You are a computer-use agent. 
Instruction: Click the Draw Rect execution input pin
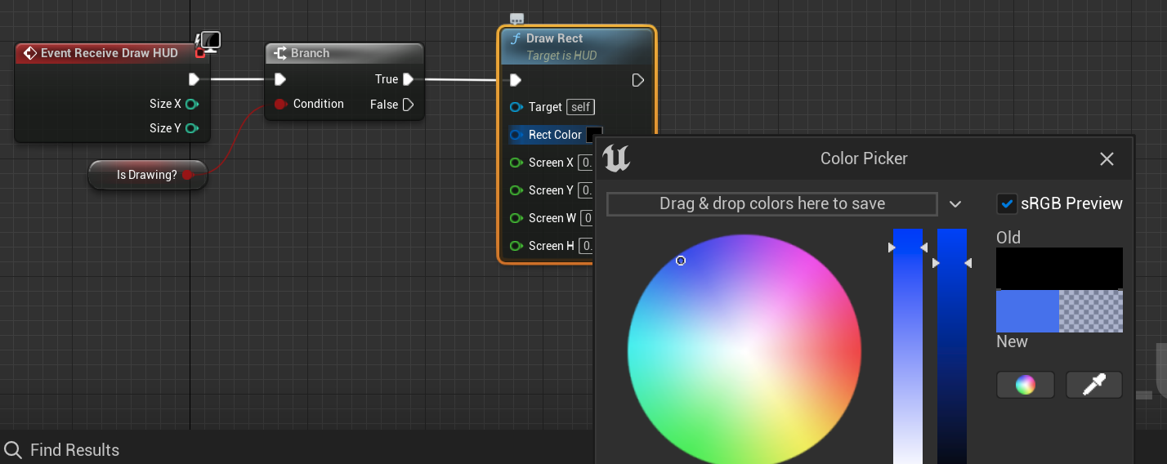click(515, 80)
